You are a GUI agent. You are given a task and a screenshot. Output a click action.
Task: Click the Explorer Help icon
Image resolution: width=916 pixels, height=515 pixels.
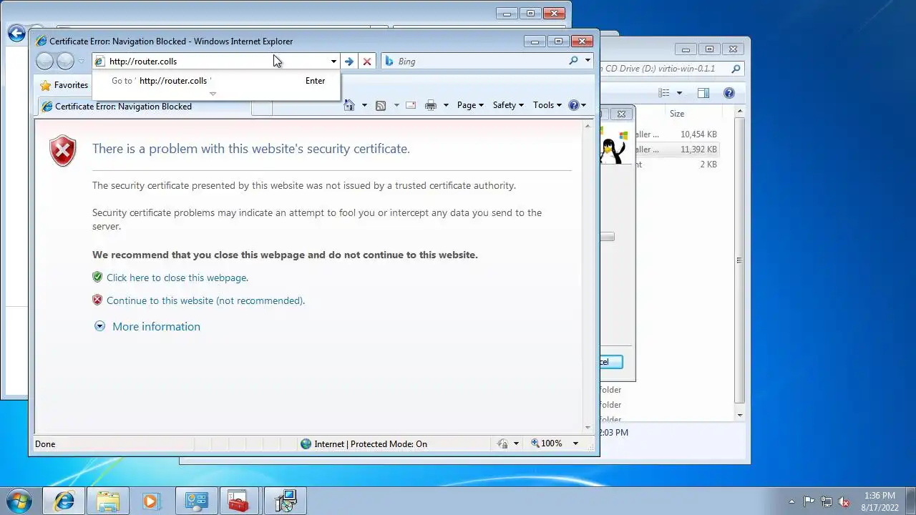click(729, 93)
